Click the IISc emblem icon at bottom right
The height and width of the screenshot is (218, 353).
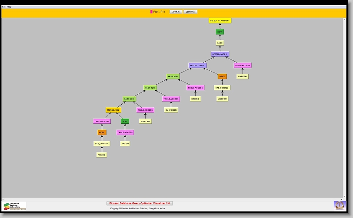tap(339, 205)
